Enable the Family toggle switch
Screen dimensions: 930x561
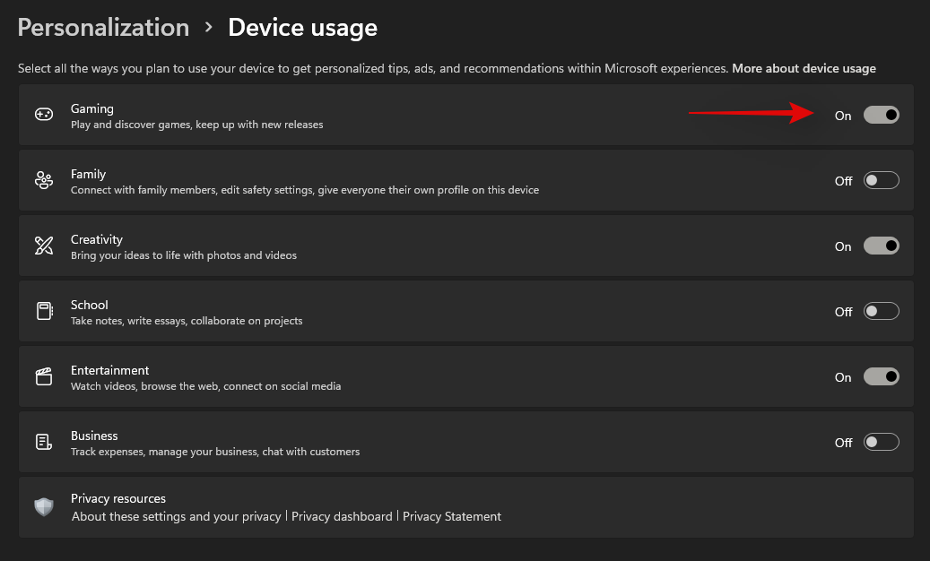point(881,180)
